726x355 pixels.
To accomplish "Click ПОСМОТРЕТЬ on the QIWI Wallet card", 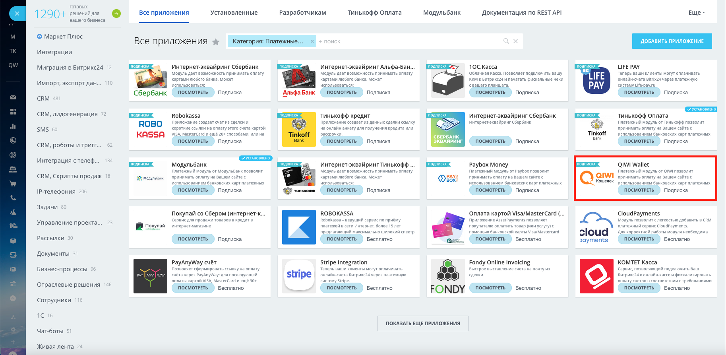I will [639, 190].
